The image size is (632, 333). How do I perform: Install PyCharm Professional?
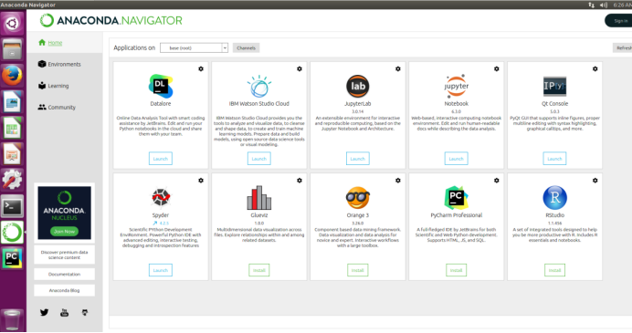457,270
